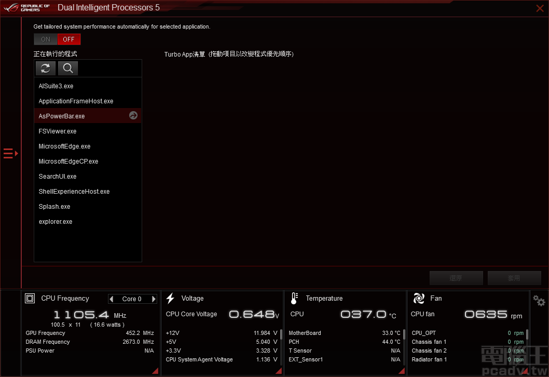Click the 還原 (restore) button
This screenshot has width=549, height=377.
tap(456, 278)
